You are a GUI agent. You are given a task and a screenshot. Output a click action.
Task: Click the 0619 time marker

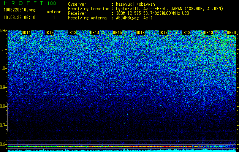(x=209, y=33)
